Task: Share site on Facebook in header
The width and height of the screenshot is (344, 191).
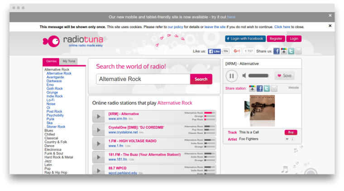Action: pos(277,51)
